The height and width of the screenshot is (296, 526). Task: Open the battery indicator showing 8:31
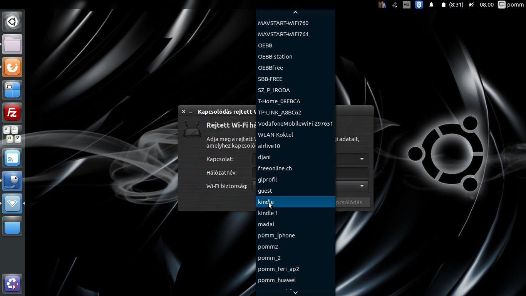click(452, 5)
